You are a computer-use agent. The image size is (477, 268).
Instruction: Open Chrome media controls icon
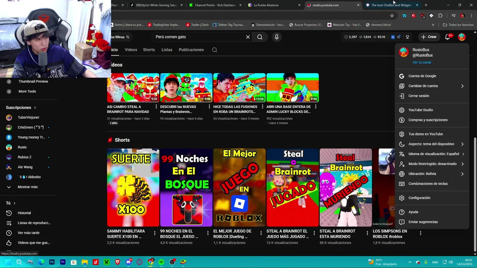pos(454,16)
